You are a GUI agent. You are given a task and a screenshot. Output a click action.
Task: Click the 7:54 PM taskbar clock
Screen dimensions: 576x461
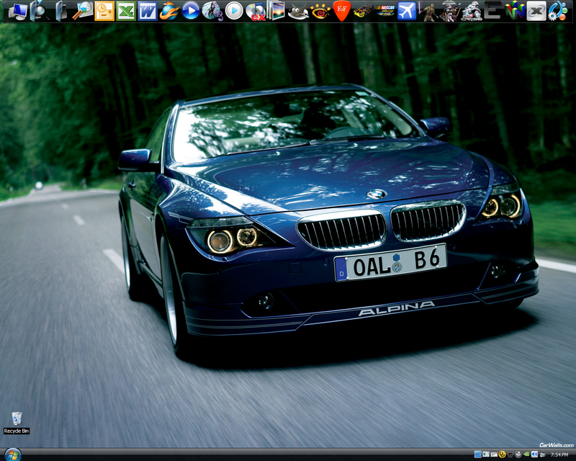tap(559, 455)
